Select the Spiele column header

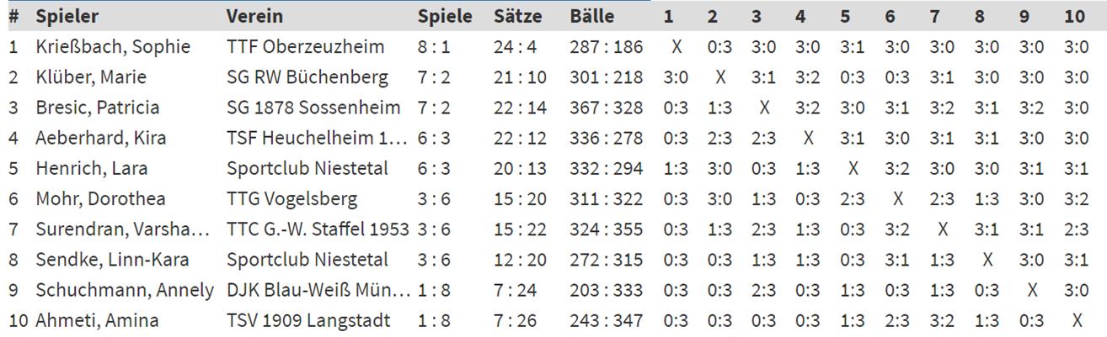446,16
